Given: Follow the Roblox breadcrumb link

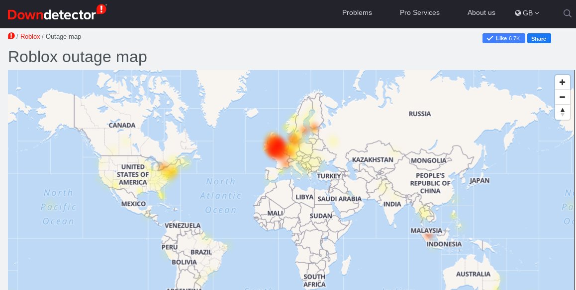Looking at the screenshot, I should pos(30,37).
